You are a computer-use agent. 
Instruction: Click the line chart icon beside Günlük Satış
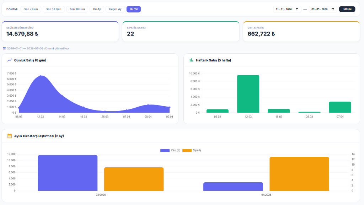point(10,60)
